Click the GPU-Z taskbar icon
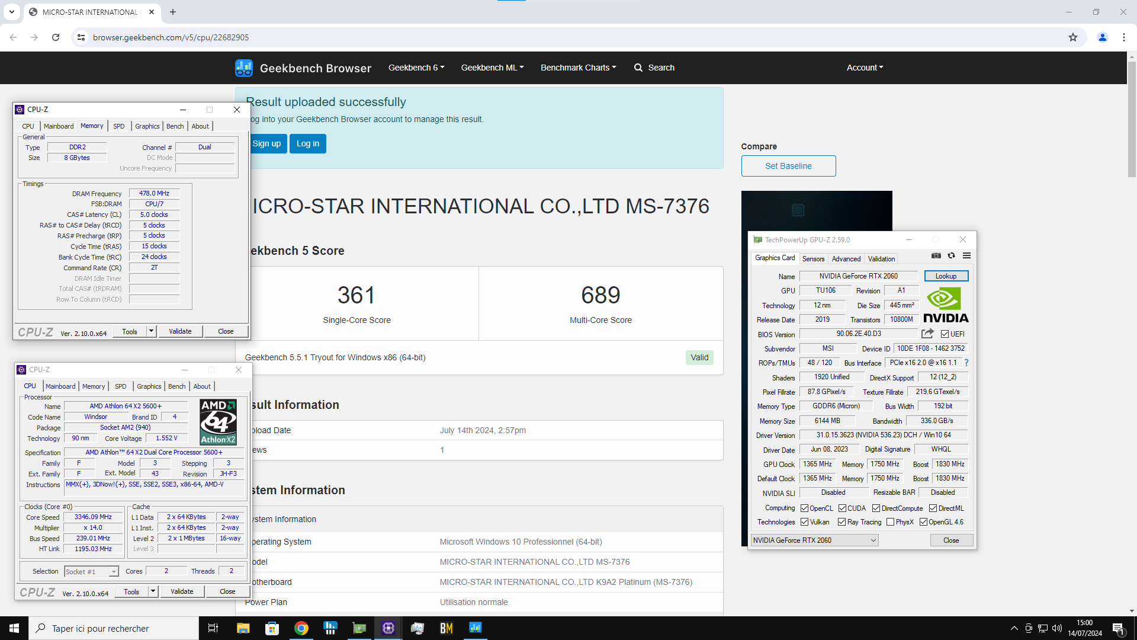The width and height of the screenshot is (1137, 640). coord(359,628)
